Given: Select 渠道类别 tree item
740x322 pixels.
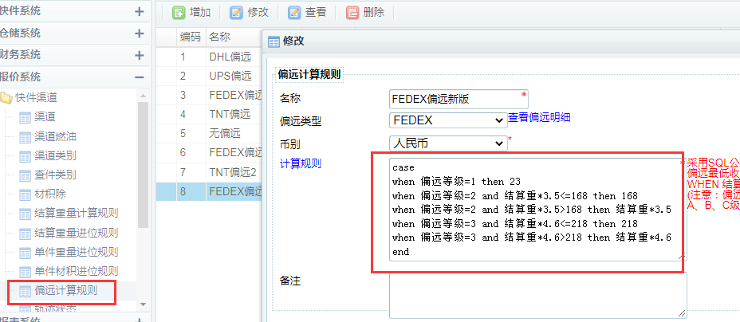Looking at the screenshot, I should (55, 156).
